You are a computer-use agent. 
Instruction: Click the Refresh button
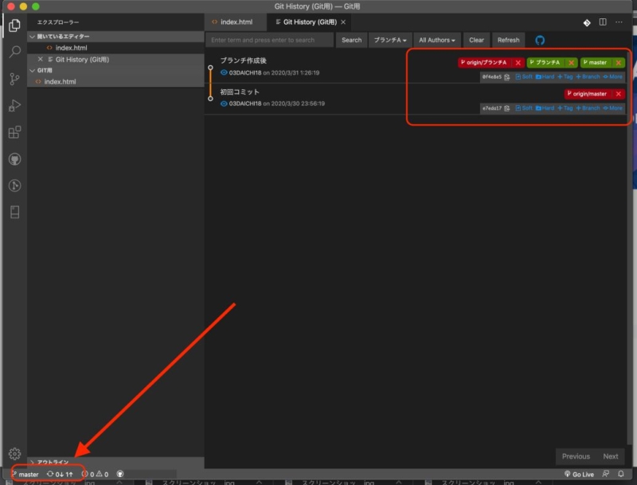[508, 40]
